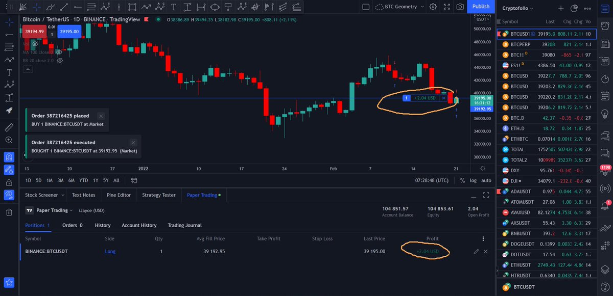This screenshot has width=613, height=296.
Task: Open USDT currency dropdown on price axis
Action: 482,19
